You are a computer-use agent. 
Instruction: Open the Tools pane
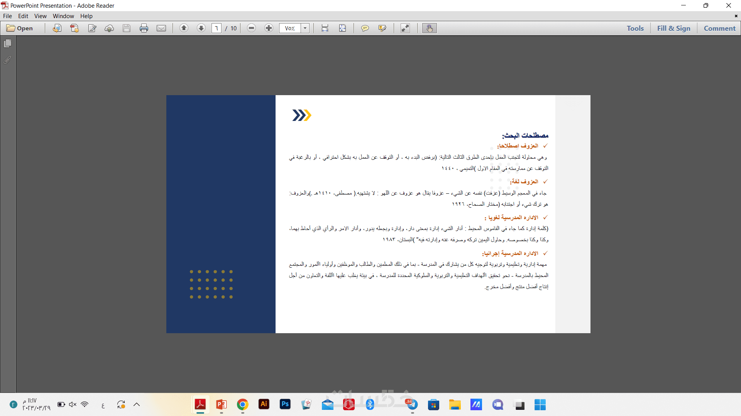coord(635,28)
